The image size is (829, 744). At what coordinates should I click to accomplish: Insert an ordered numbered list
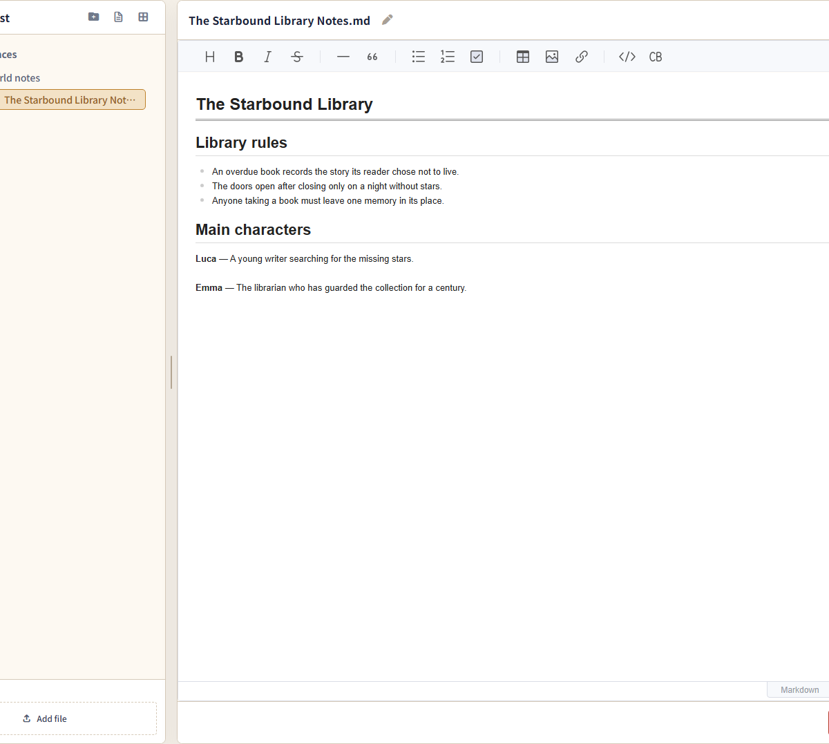click(448, 57)
